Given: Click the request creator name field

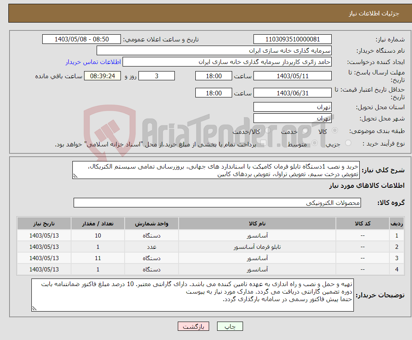Looking at the screenshot, I should [x=227, y=62].
